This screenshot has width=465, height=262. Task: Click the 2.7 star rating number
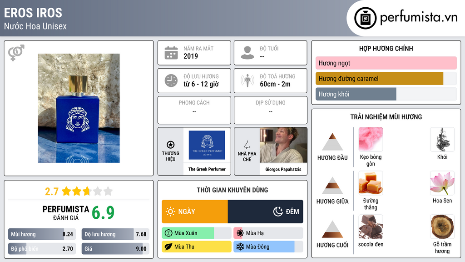tap(52, 191)
